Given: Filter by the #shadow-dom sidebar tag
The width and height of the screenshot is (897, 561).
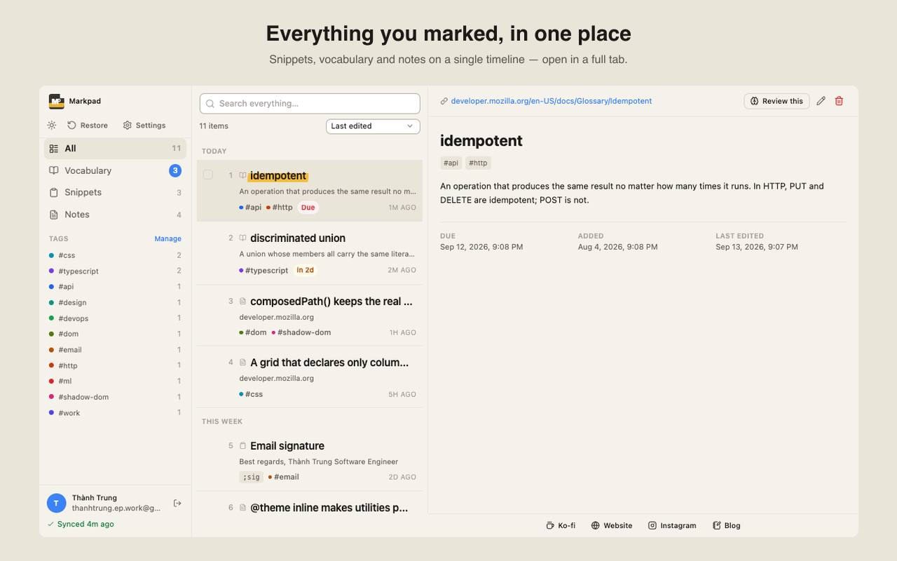Looking at the screenshot, I should pos(115,397).
